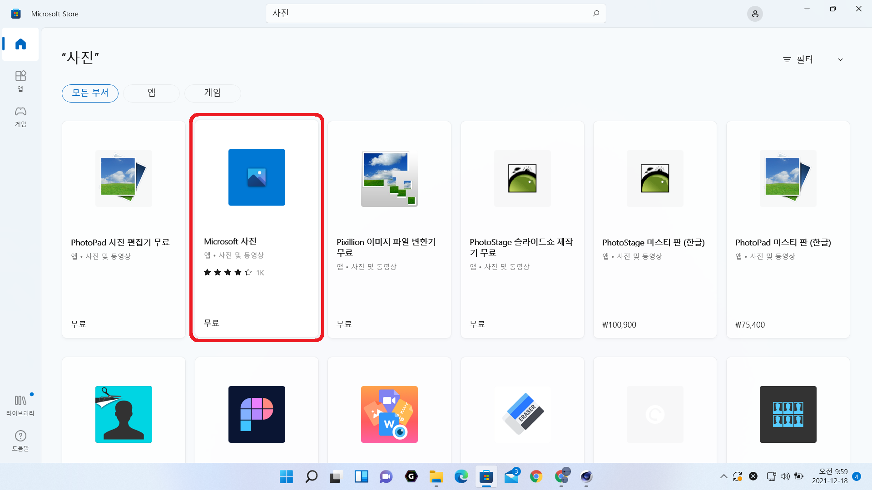Click the search magnifier icon in search box

click(596, 14)
